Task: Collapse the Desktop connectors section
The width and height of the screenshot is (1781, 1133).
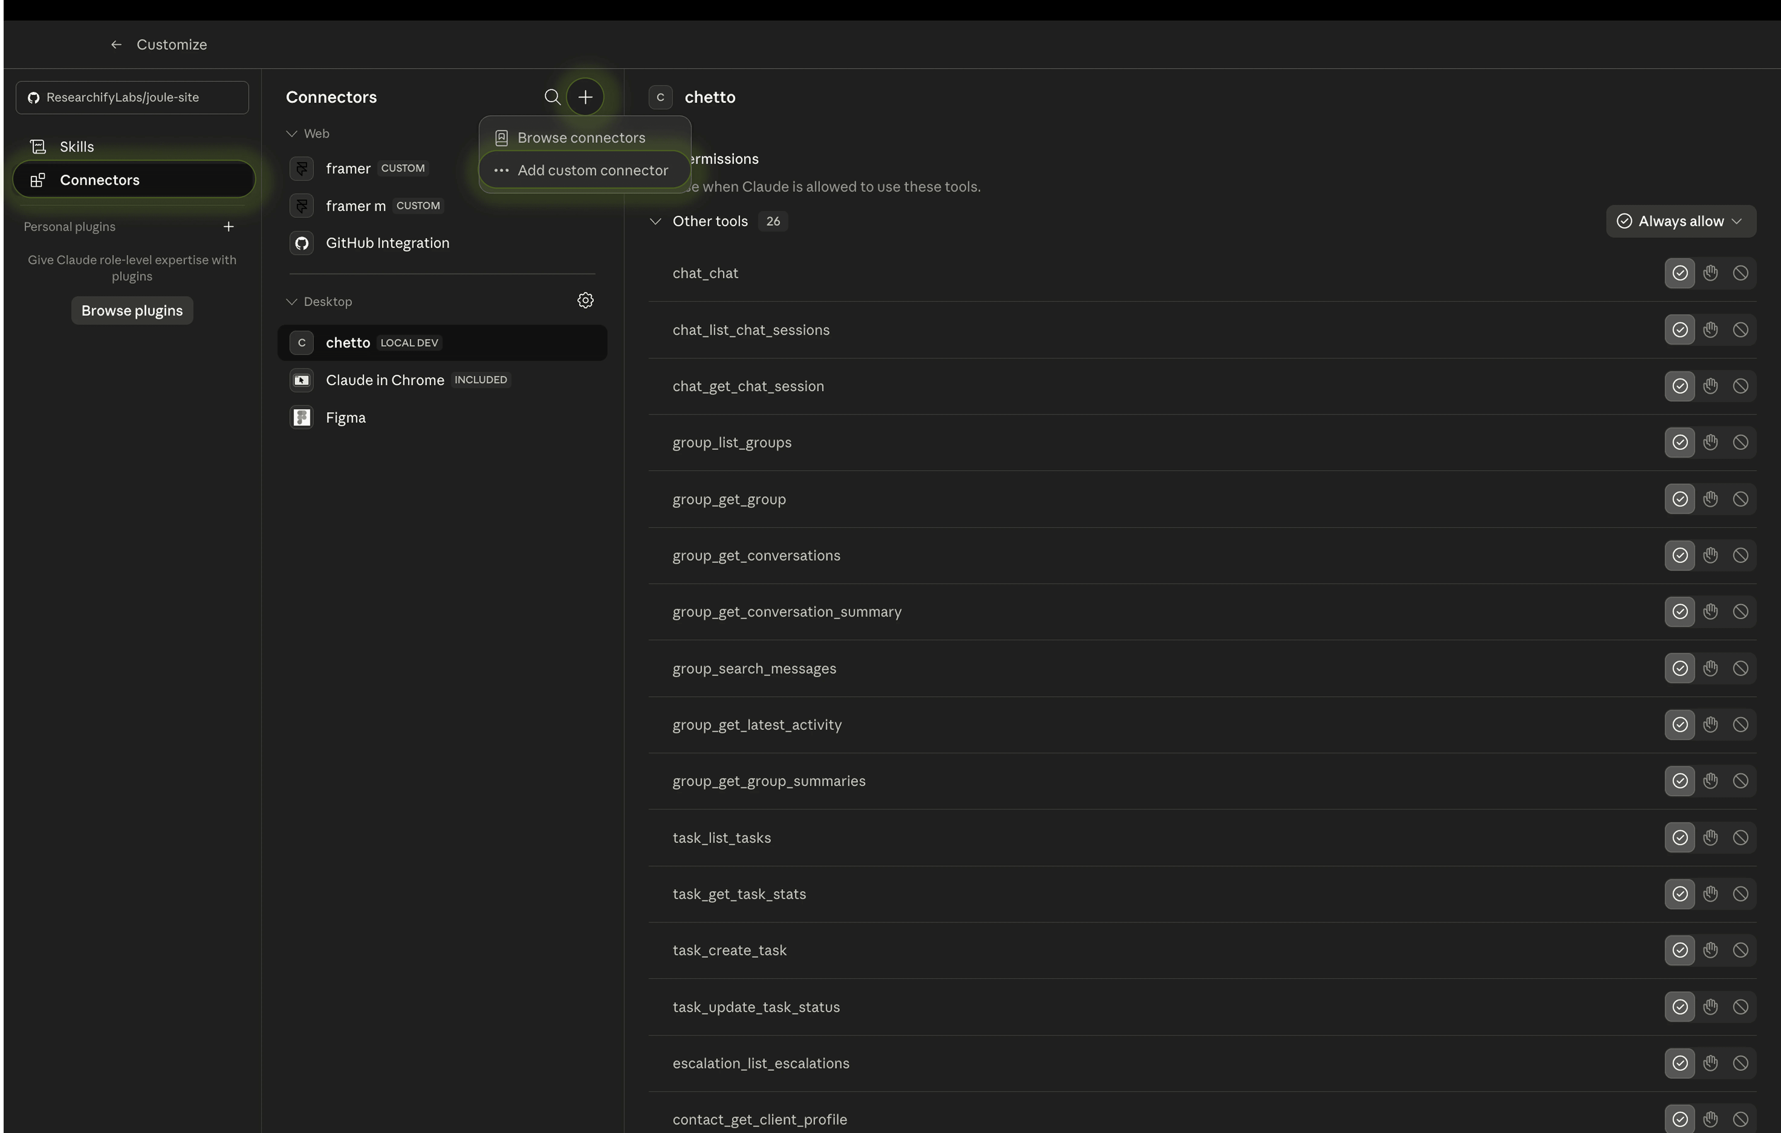Action: (291, 302)
